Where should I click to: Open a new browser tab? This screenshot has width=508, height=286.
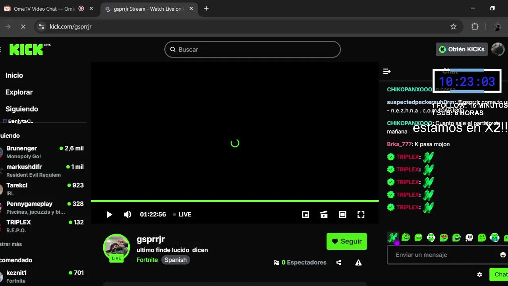206,9
